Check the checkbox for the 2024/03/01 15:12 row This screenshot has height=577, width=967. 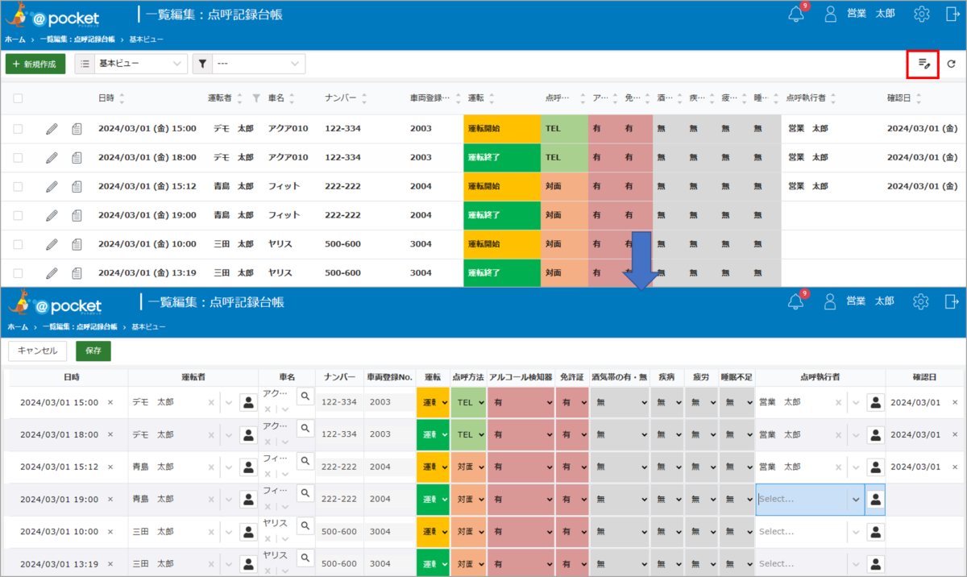coord(18,186)
